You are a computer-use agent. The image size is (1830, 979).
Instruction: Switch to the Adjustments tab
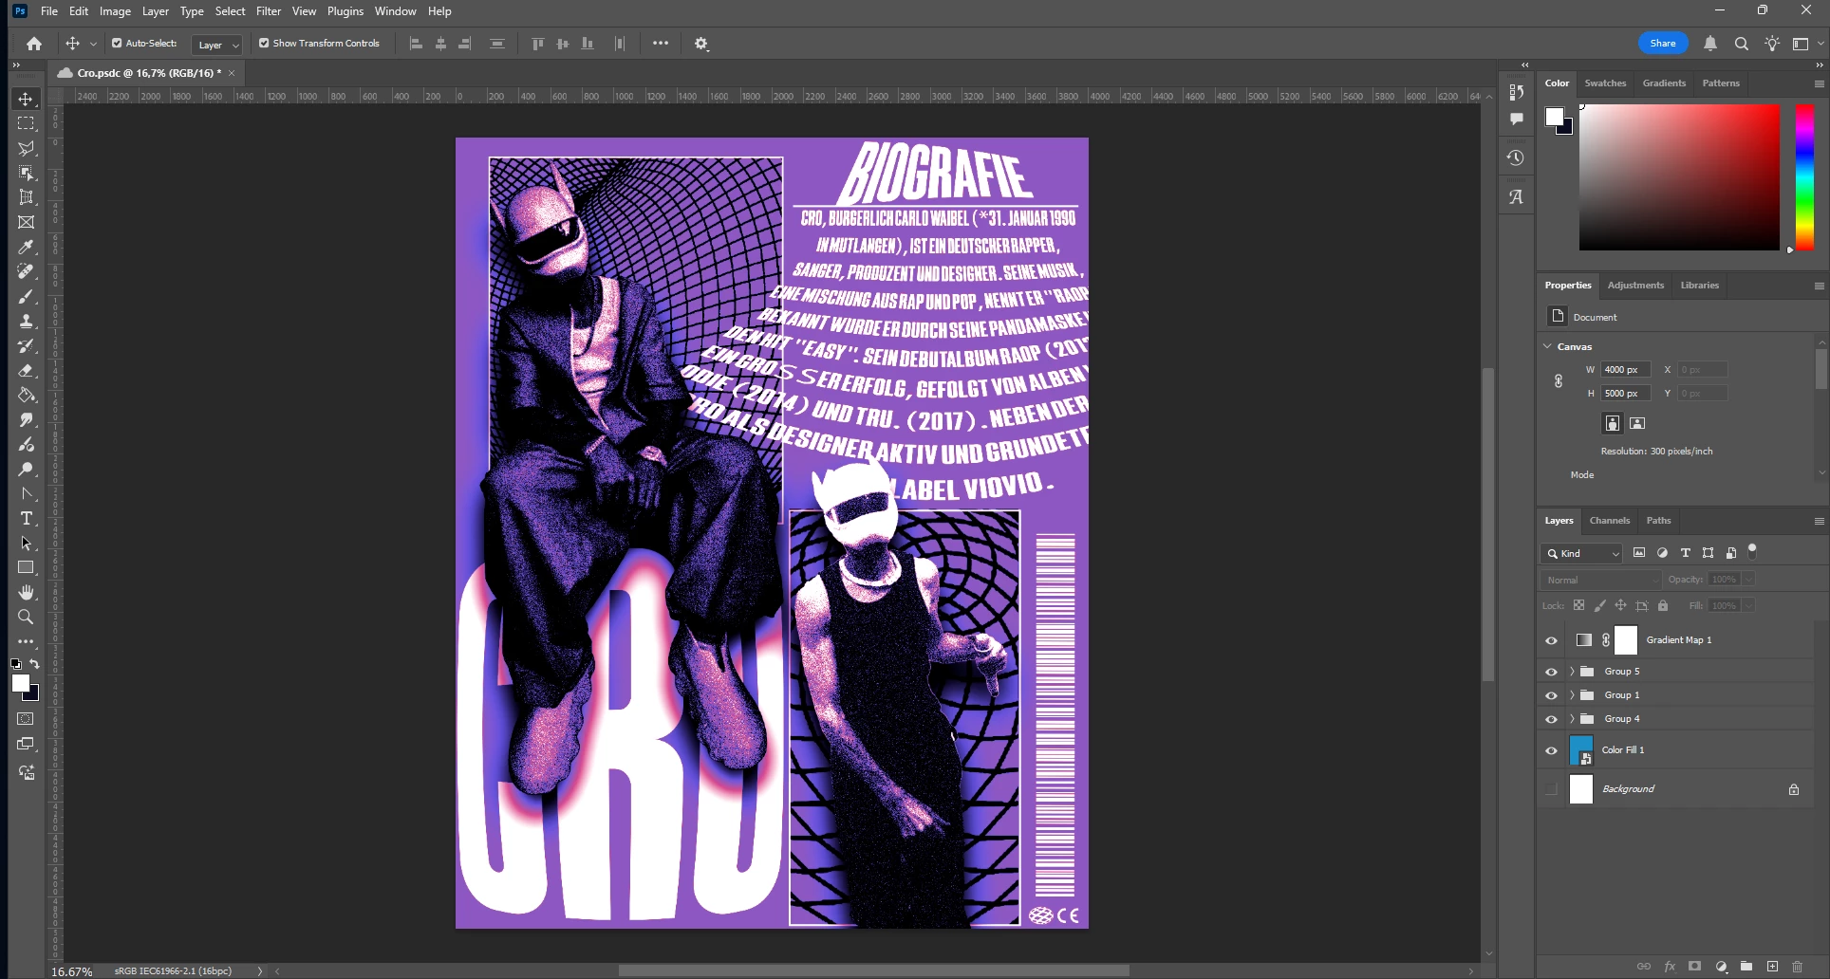pyautogui.click(x=1635, y=286)
